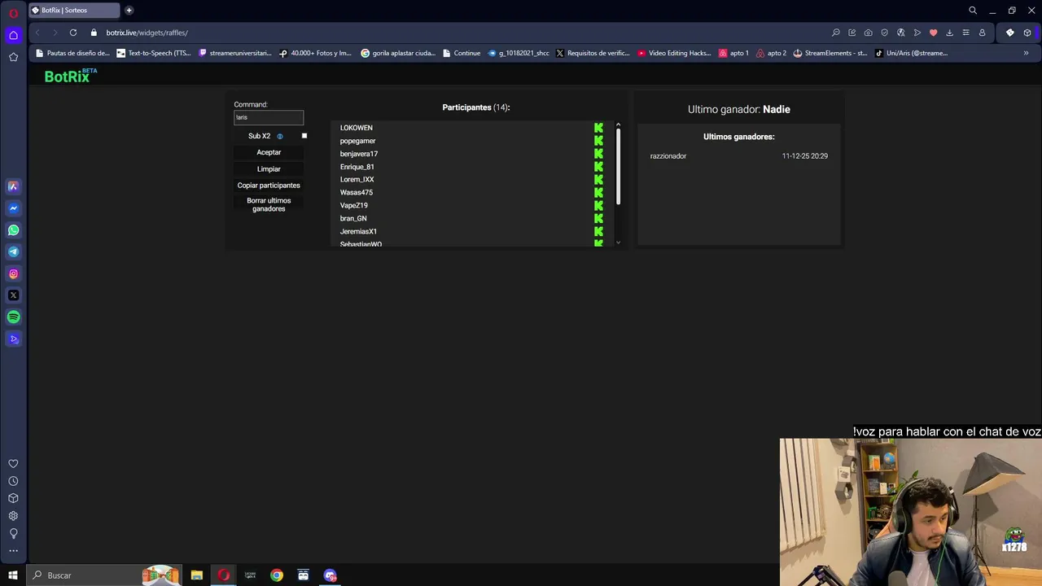Click scroll down arrow of participants list
The height and width of the screenshot is (586, 1042).
coord(618,243)
